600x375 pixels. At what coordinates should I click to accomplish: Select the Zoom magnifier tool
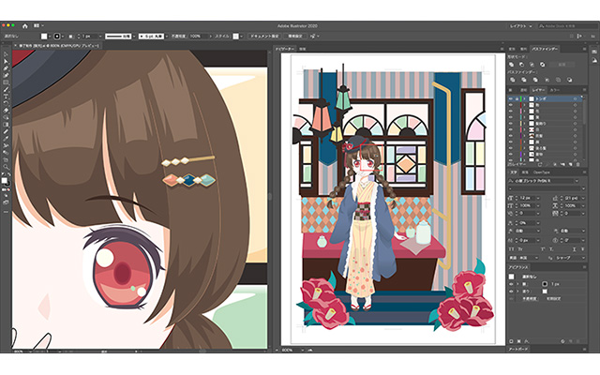pyautogui.click(x=6, y=167)
